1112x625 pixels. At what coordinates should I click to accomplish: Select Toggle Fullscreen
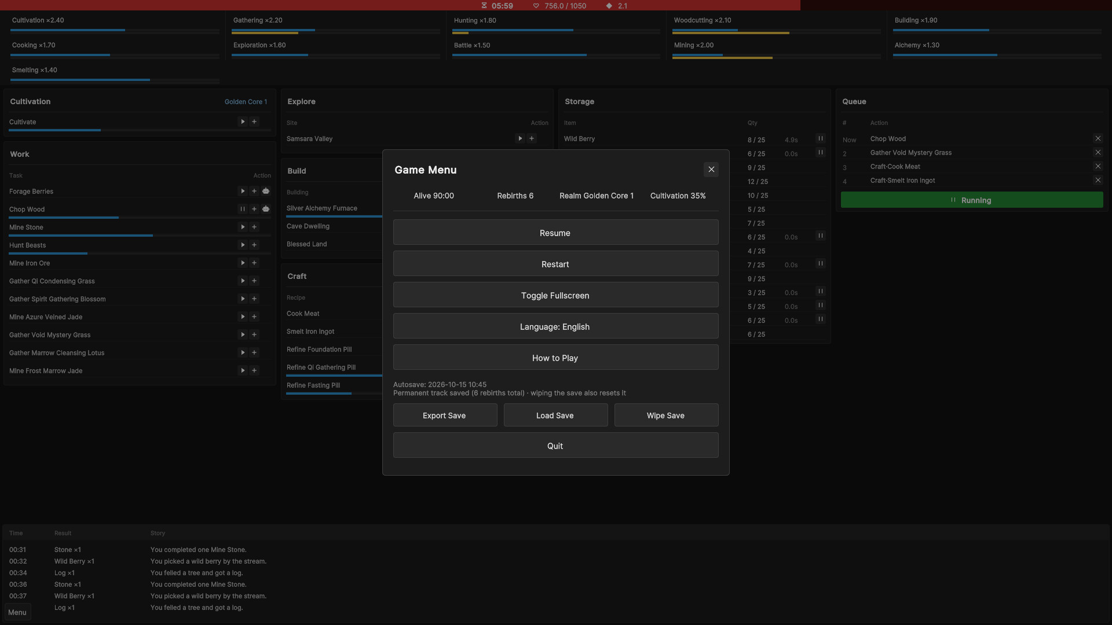555,295
